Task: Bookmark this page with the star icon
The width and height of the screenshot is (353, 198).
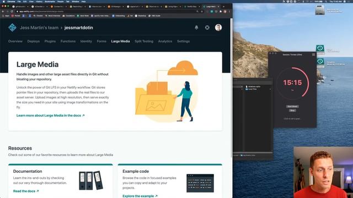Action: coord(202,11)
